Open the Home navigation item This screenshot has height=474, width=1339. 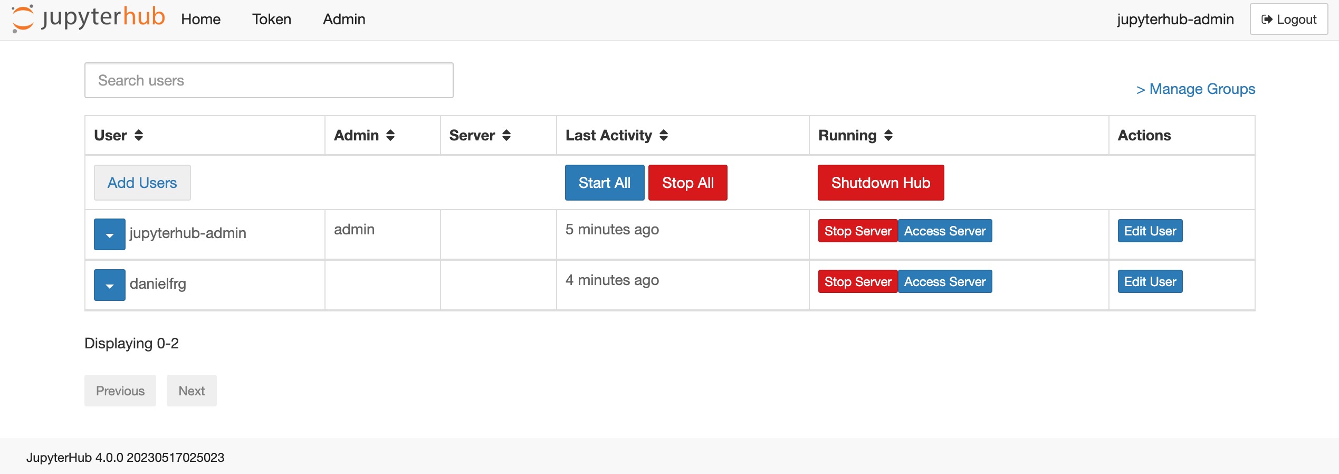(x=200, y=20)
